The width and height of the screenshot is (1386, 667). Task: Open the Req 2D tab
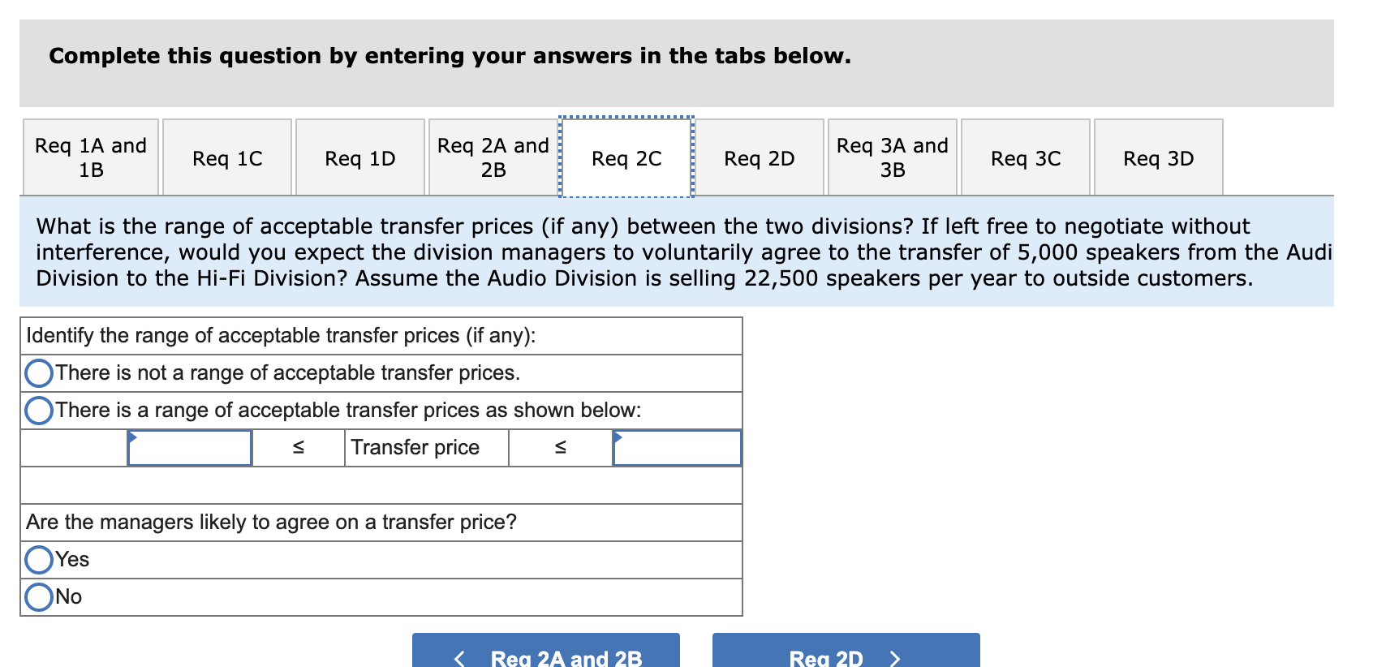click(x=760, y=157)
